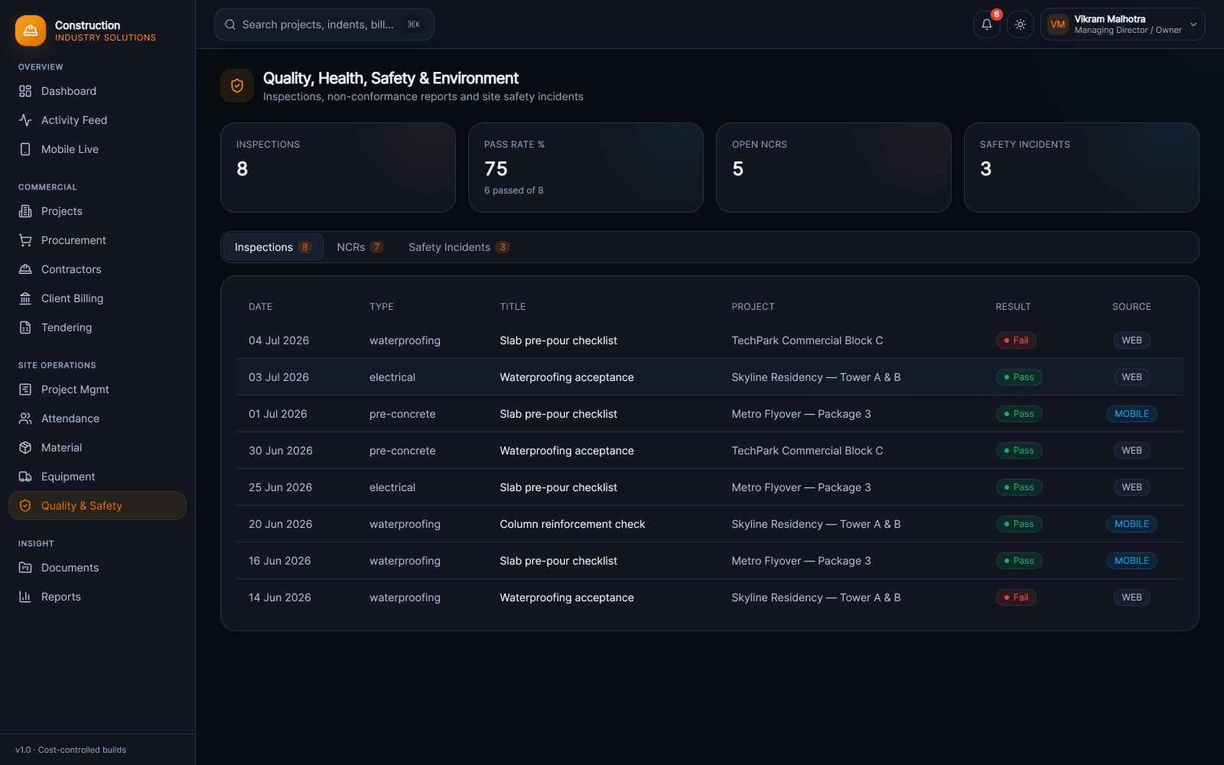Image resolution: width=1224 pixels, height=765 pixels.
Task: Click the Open NCRs summary card
Action: pos(834,168)
